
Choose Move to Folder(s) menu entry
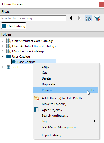click(x=66, y=104)
